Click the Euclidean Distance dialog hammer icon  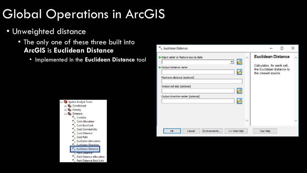161,48
